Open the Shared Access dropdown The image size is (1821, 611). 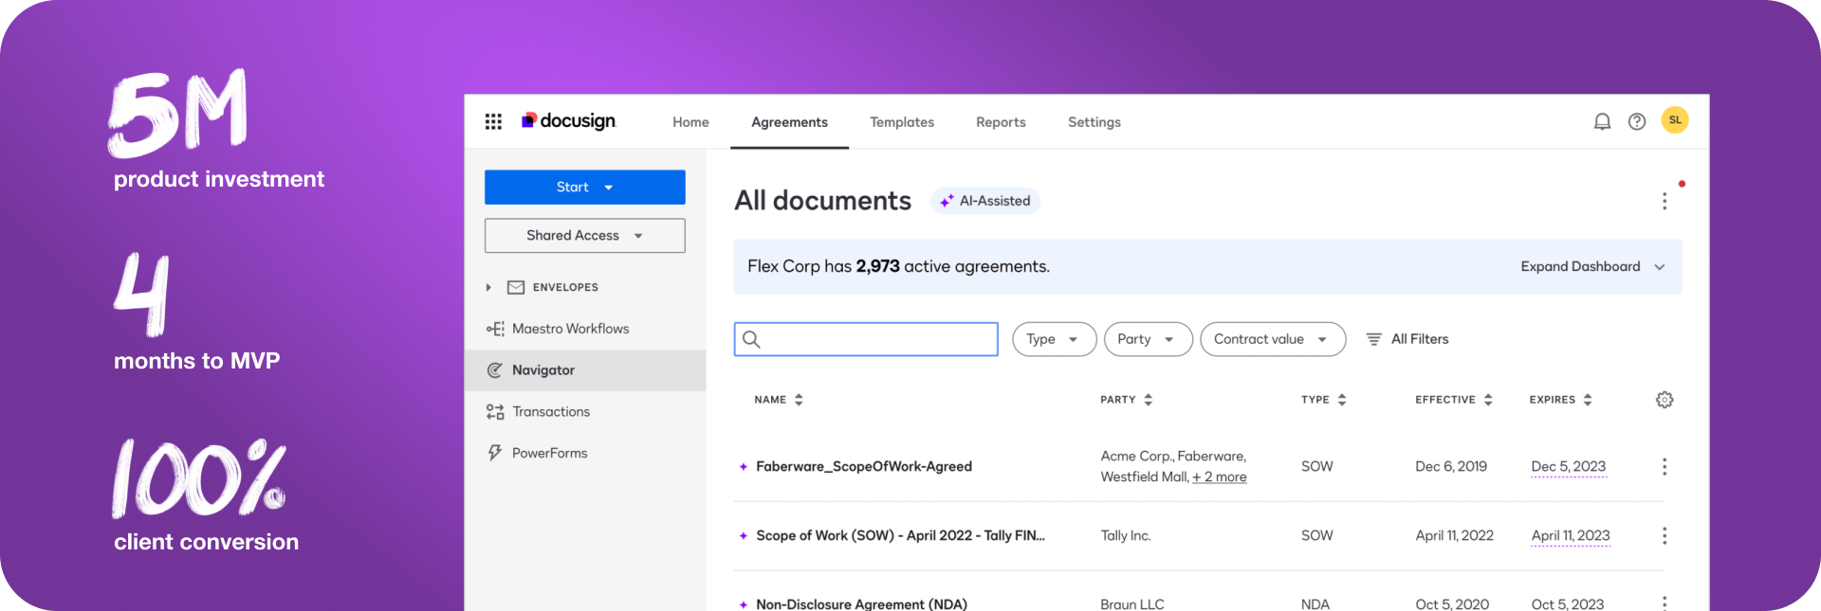[x=585, y=235]
